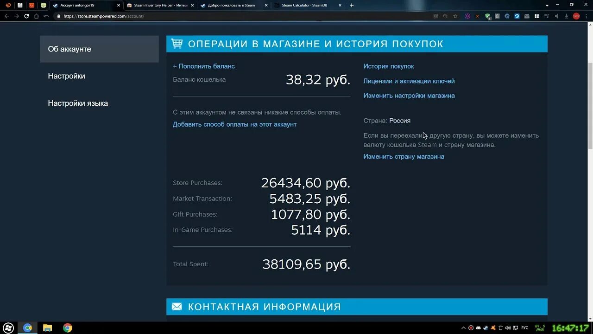The height and width of the screenshot is (334, 593).
Task: Open История покупок link
Action: point(389,66)
